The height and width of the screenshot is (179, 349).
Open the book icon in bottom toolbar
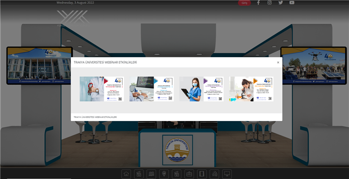[151, 174]
